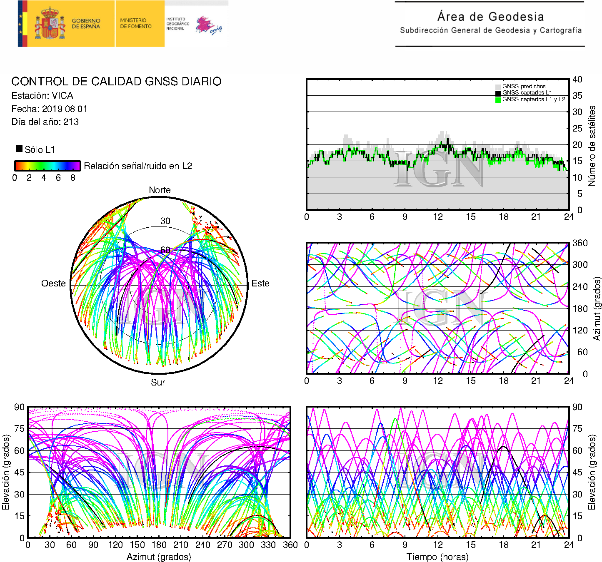602x562 pixels.
Task: Click the Ministerio de Fomento label
Action: coord(136,23)
